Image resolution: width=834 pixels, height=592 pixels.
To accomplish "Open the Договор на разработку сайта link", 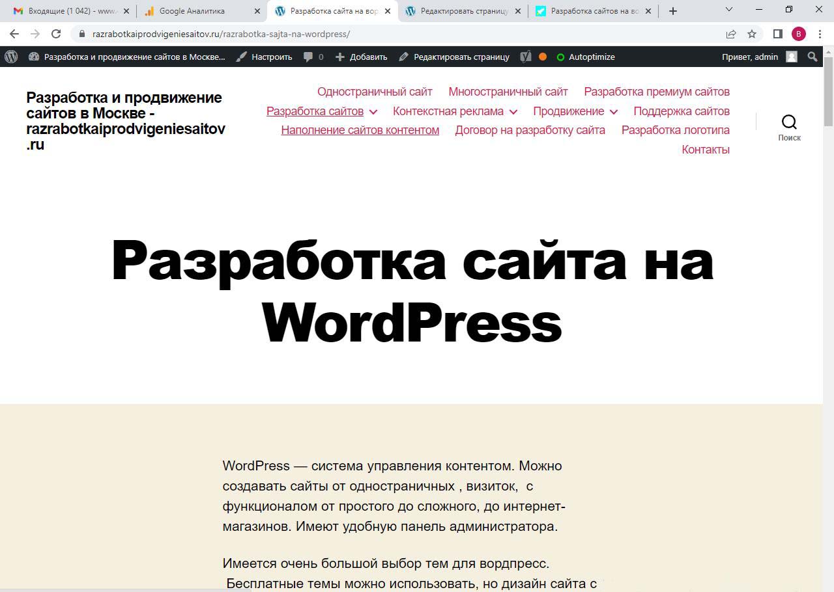I will click(530, 130).
